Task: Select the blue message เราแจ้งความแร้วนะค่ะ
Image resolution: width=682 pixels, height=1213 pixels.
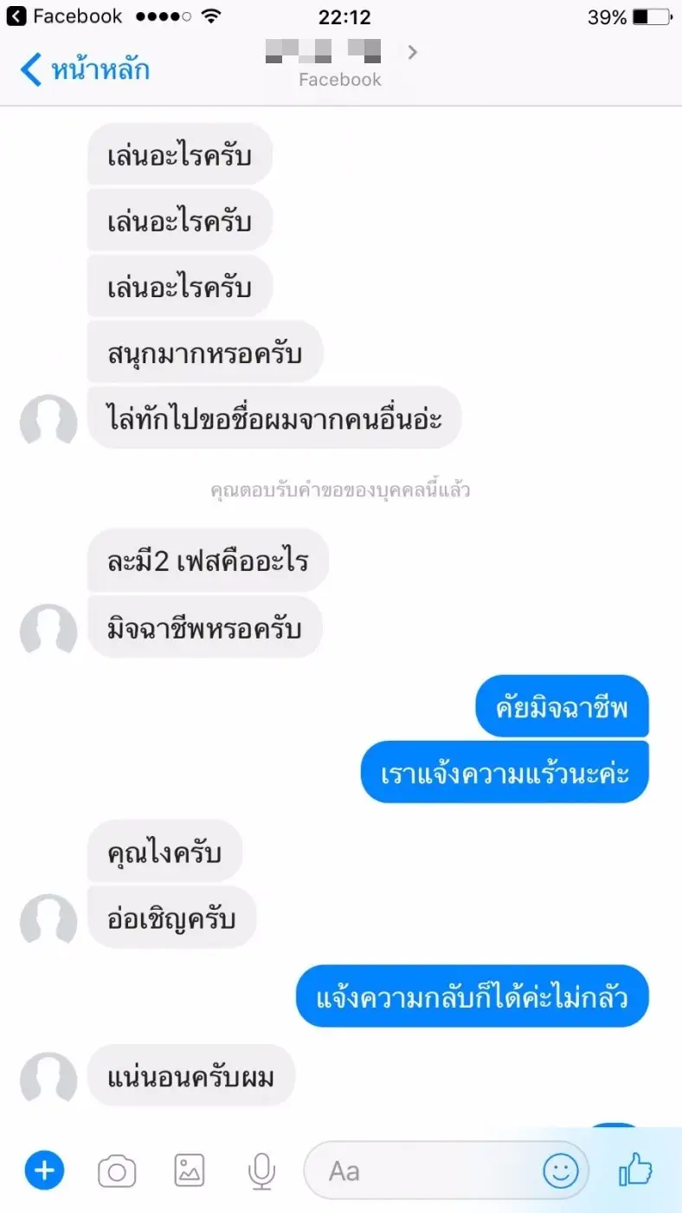Action: (505, 772)
